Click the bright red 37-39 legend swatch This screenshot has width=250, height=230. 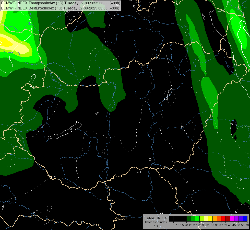[223, 218]
